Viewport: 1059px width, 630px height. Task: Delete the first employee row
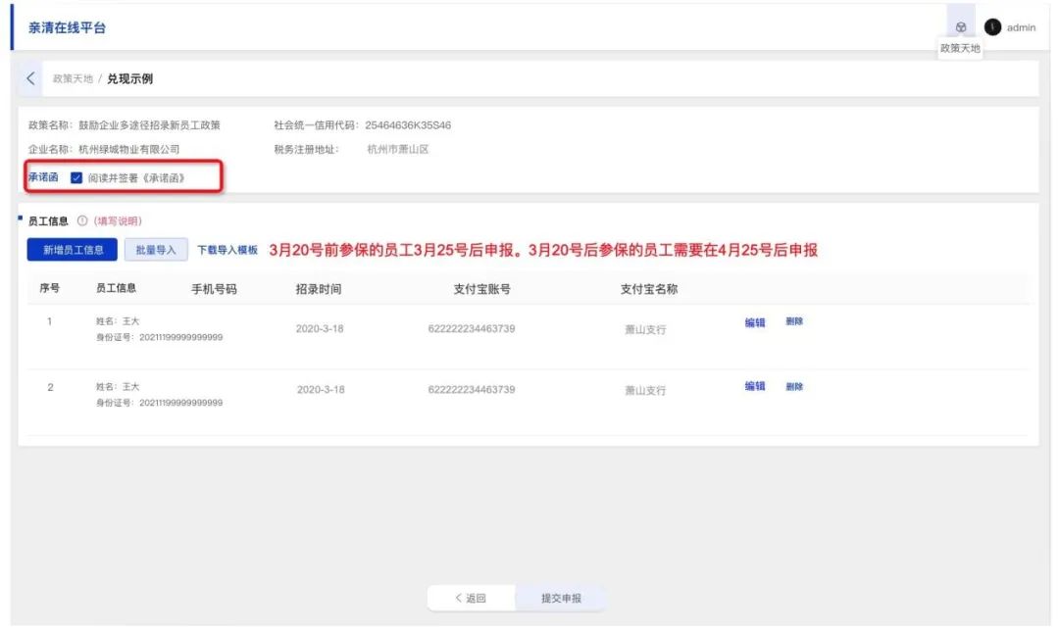coord(794,322)
